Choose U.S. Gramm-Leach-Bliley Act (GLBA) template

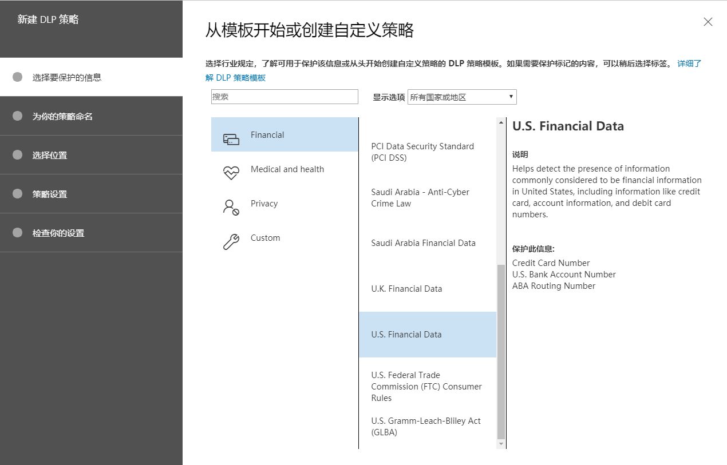coord(428,427)
